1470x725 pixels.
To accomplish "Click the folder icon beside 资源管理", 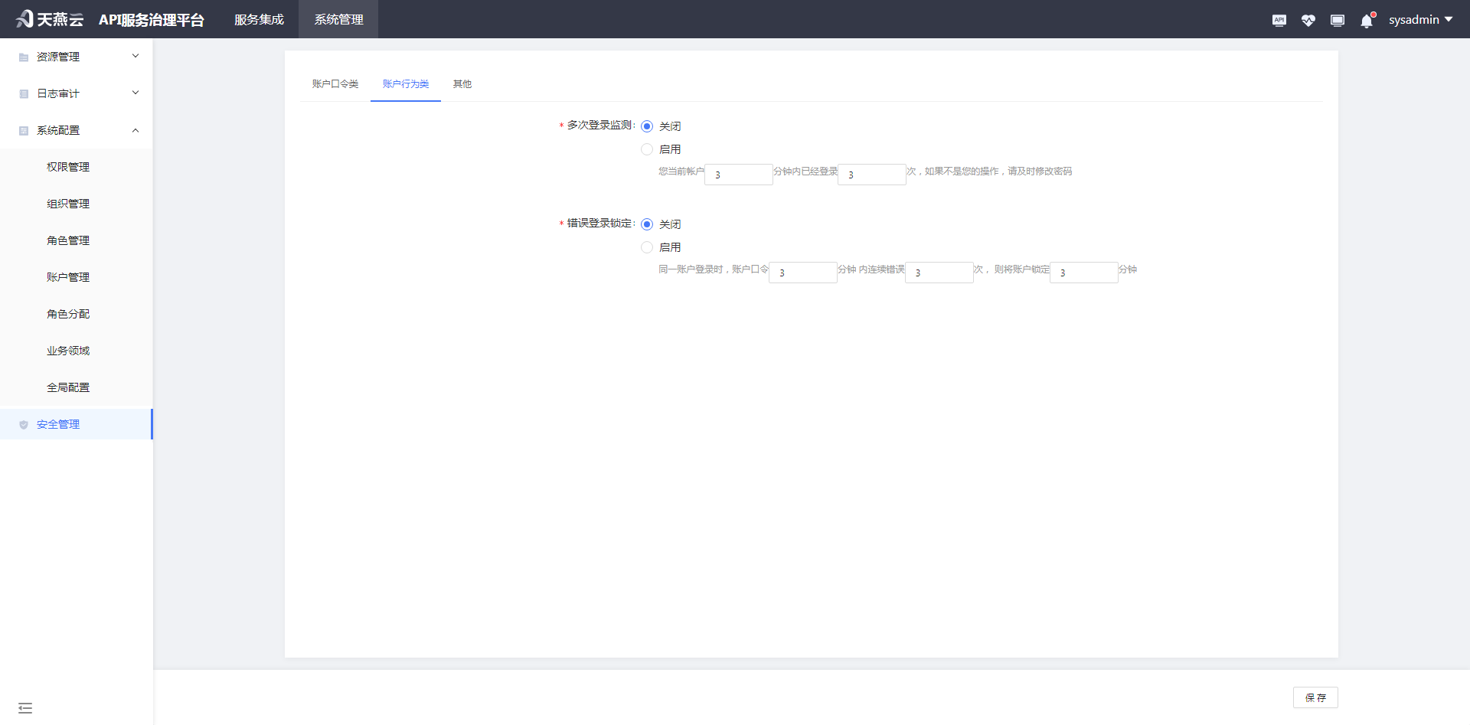I will click(x=24, y=57).
